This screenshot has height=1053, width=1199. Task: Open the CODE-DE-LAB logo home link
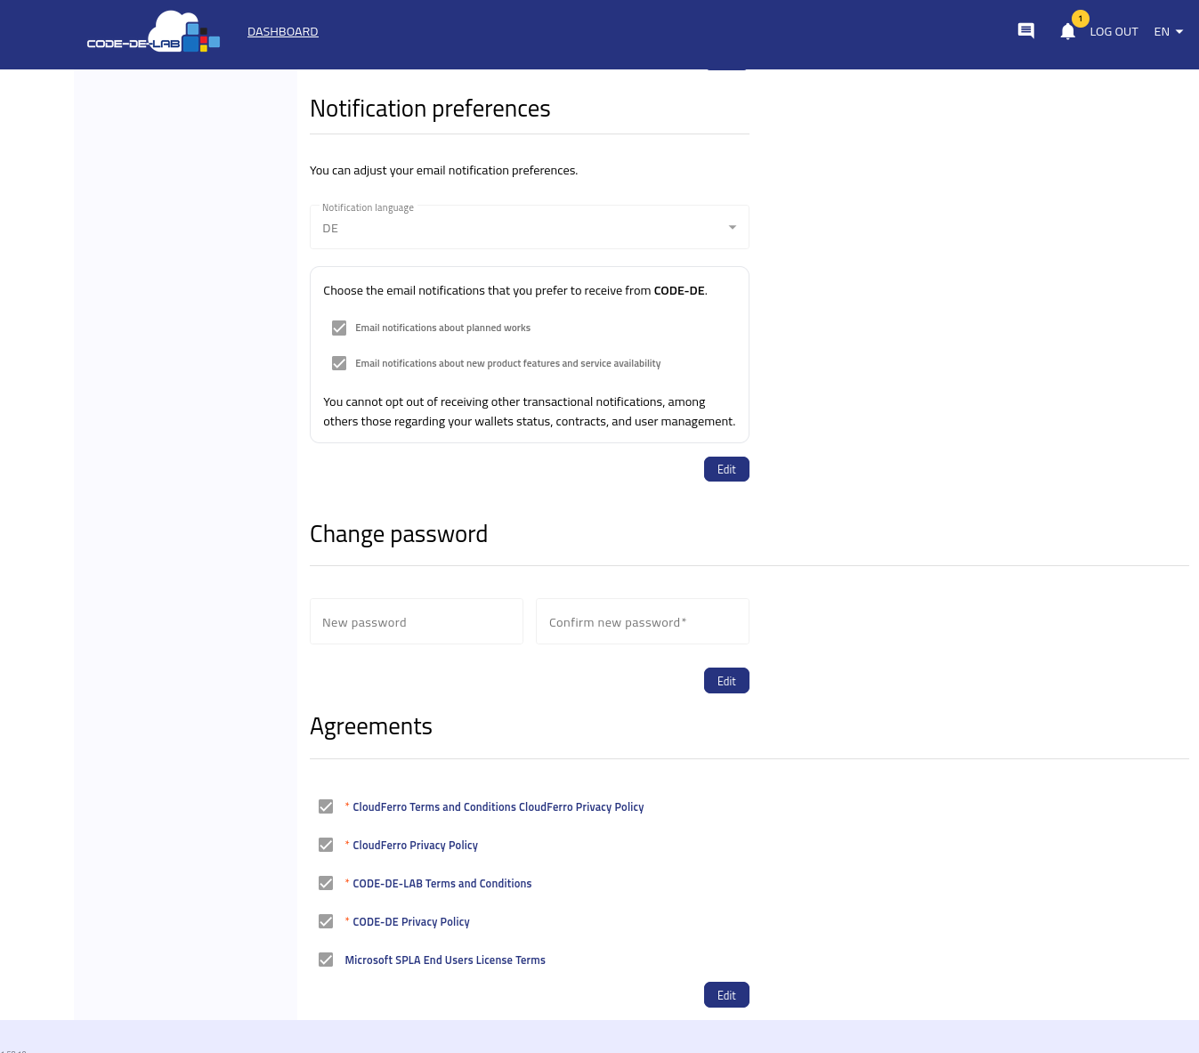coord(153,32)
